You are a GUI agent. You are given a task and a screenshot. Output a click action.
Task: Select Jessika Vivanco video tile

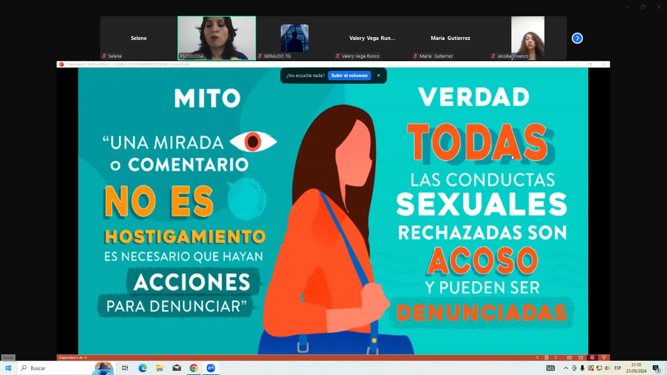527,38
